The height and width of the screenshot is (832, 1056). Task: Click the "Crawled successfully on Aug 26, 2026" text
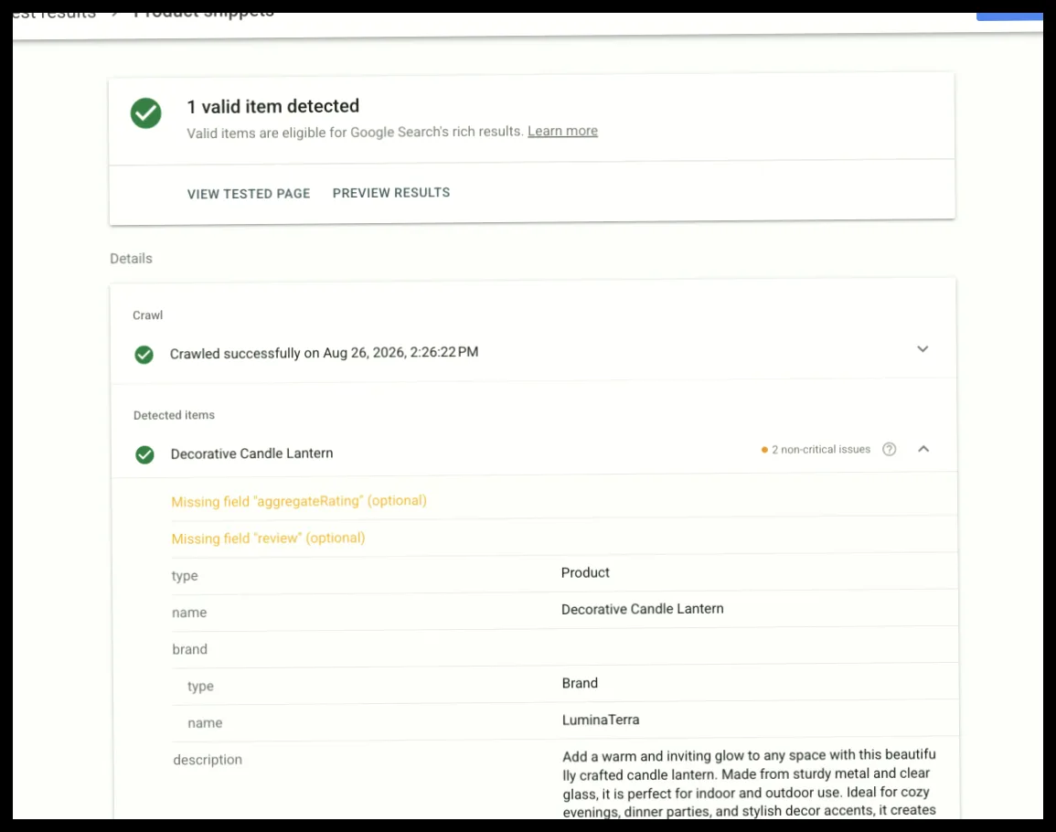click(324, 353)
